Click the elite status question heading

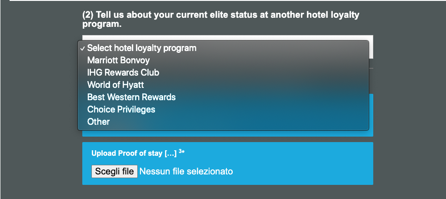(x=220, y=20)
